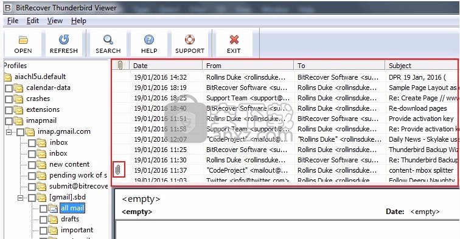Viewport: 460px width, 239px height.
Task: Click the REFRESH toolbar icon
Action: [64, 40]
